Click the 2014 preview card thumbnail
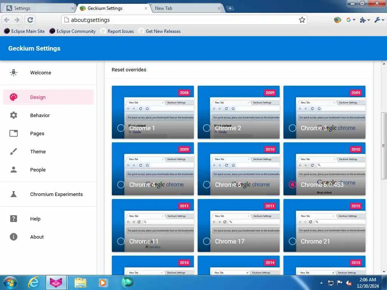Screen dimensions: 387x290 pos(239,265)
